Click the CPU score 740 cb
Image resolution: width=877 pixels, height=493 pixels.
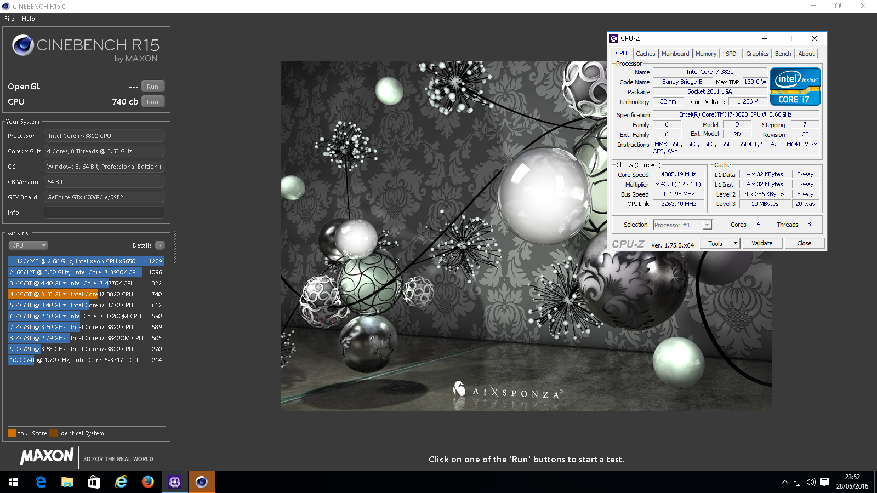pyautogui.click(x=125, y=102)
